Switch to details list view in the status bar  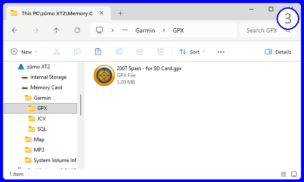click(x=284, y=174)
